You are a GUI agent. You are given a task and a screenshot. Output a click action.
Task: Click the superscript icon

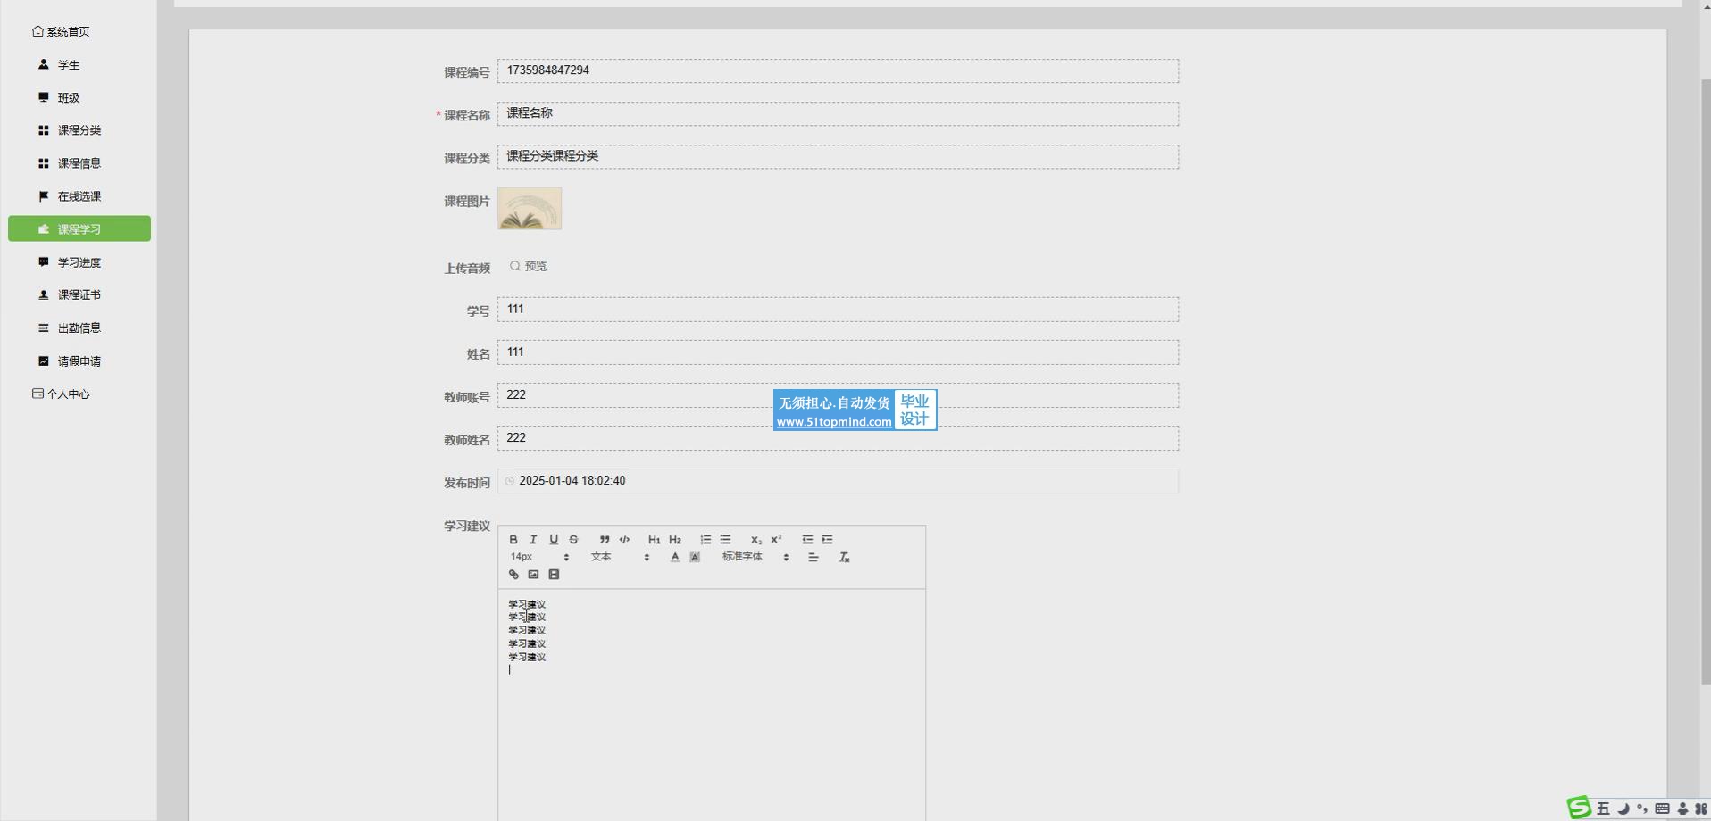tap(776, 540)
